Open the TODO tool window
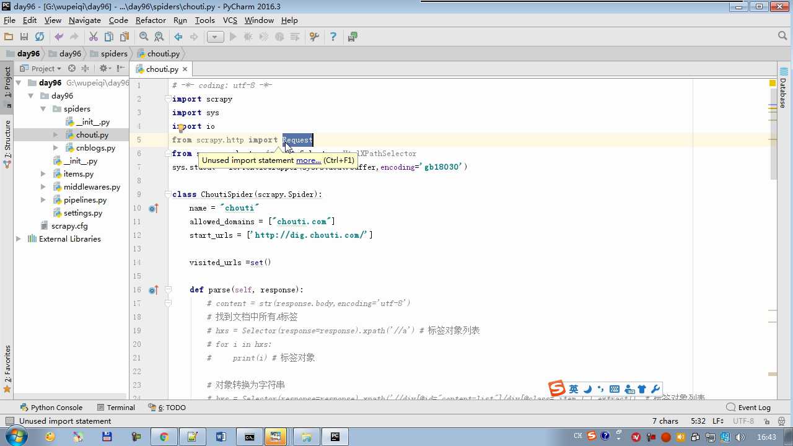 [167, 408]
